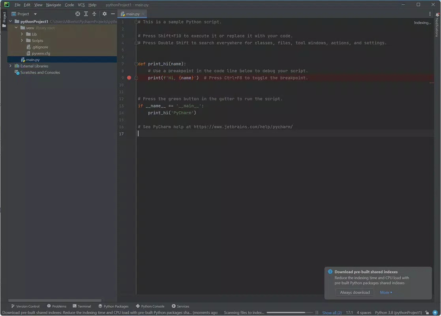Close the main.py tab
Viewport: 441px width, 316px height.
(x=143, y=14)
